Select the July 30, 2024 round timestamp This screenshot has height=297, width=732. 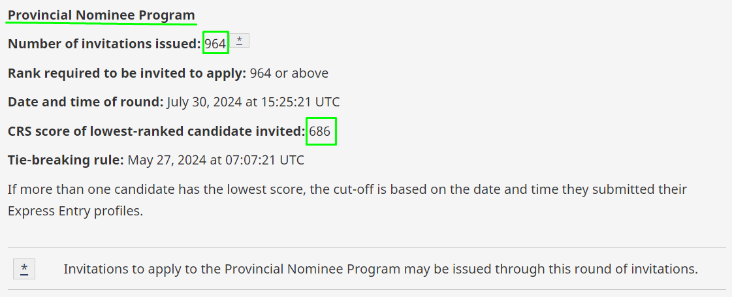253,102
